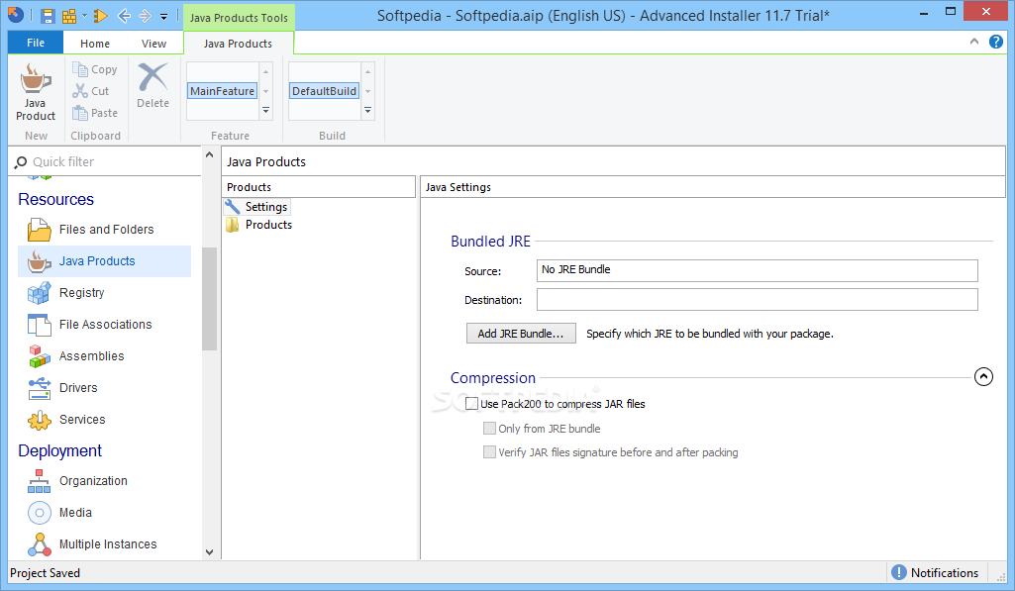Select DefaultBuild in the Build gallery

click(x=324, y=91)
